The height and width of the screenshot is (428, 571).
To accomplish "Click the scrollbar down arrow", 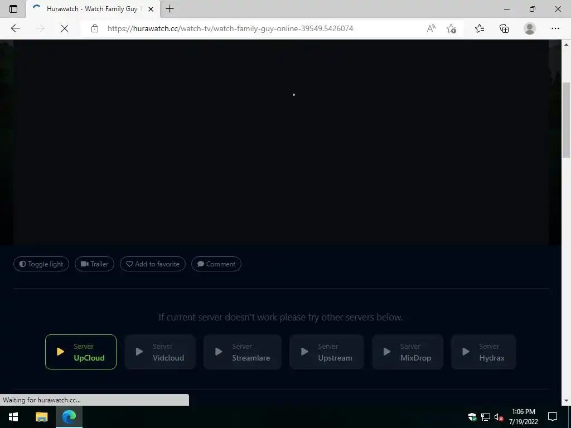I will tap(567, 401).
